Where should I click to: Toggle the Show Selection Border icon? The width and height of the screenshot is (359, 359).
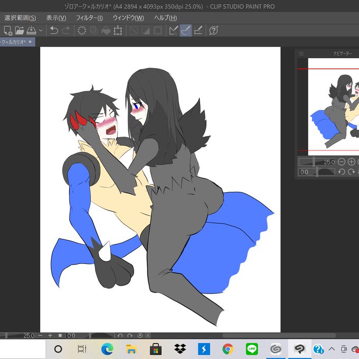click(x=157, y=31)
